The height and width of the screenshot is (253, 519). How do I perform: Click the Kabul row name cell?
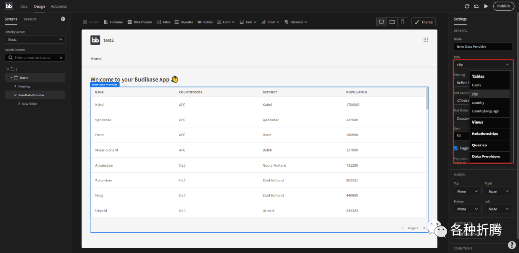[99, 105]
